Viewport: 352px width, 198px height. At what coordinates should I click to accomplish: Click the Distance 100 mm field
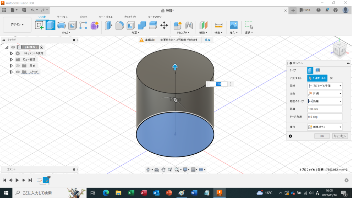click(325, 109)
